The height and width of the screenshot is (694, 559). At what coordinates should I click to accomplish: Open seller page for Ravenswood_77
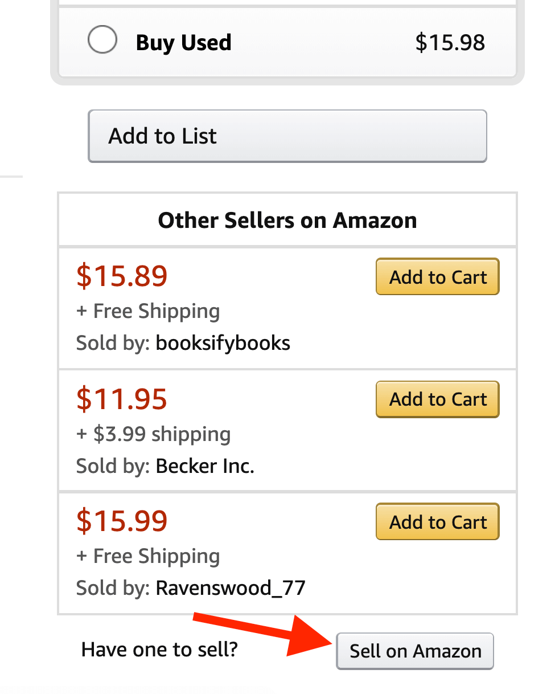coord(231,587)
